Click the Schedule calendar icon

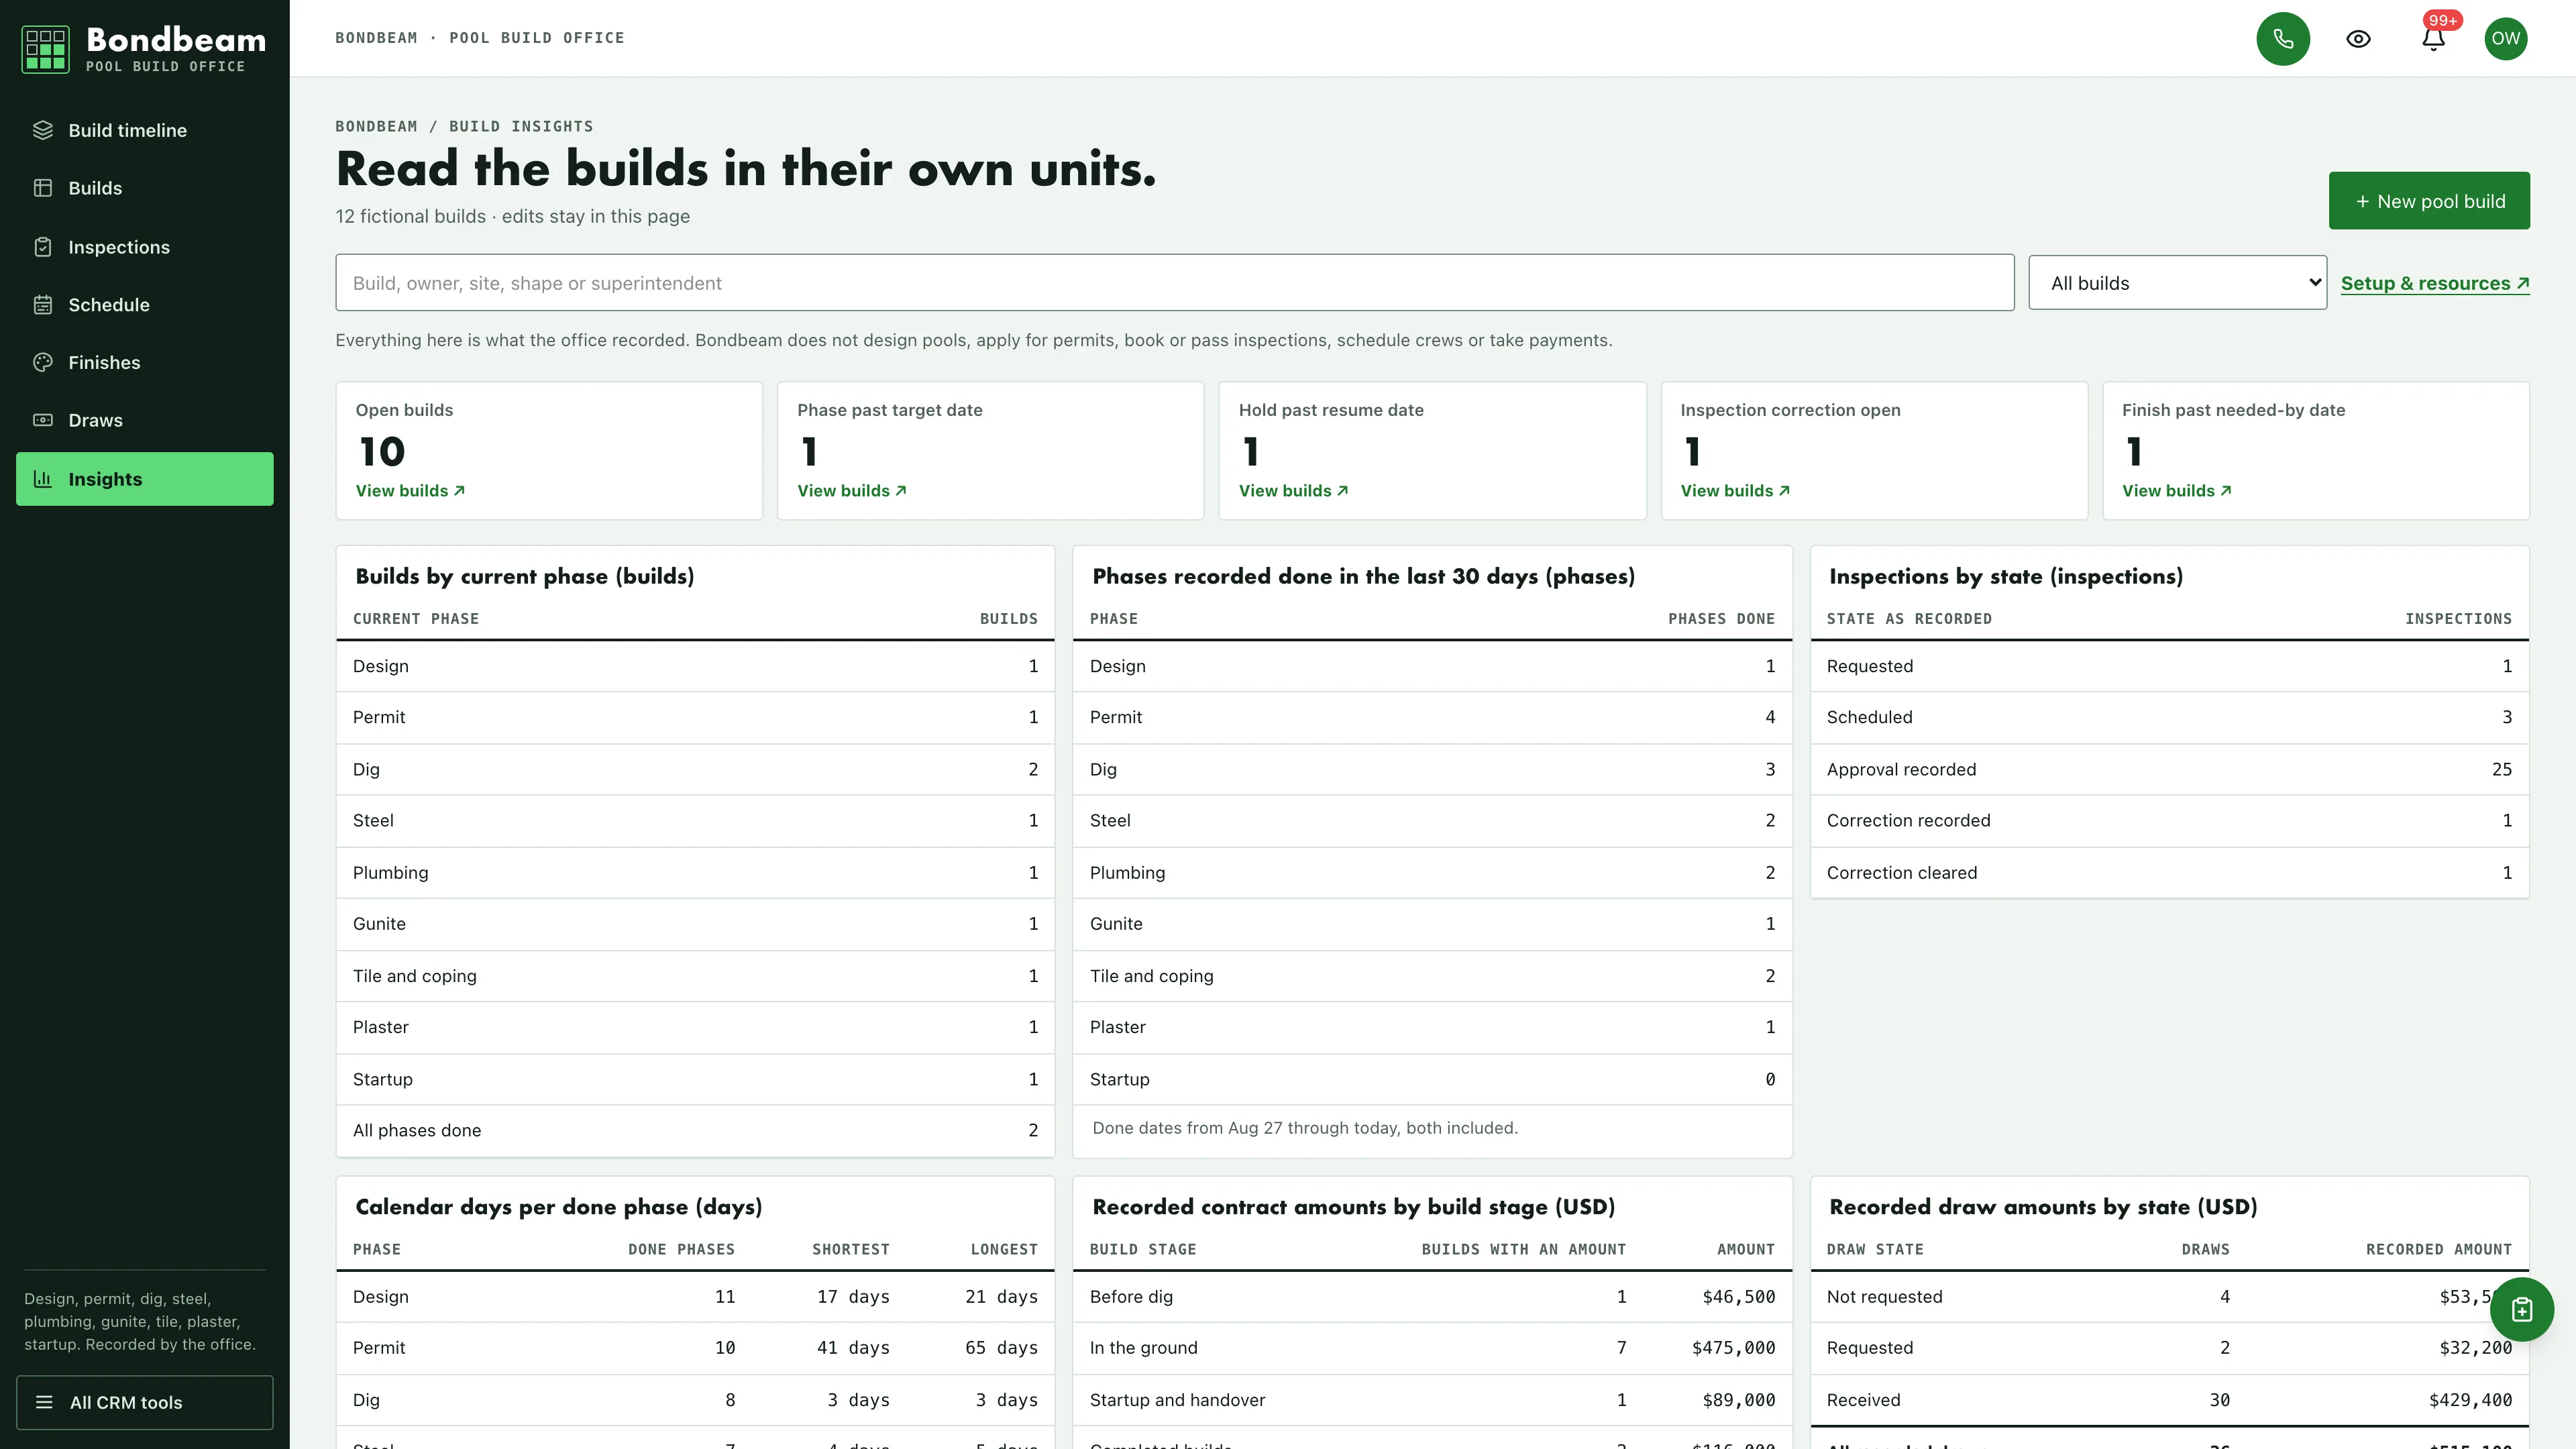43,305
